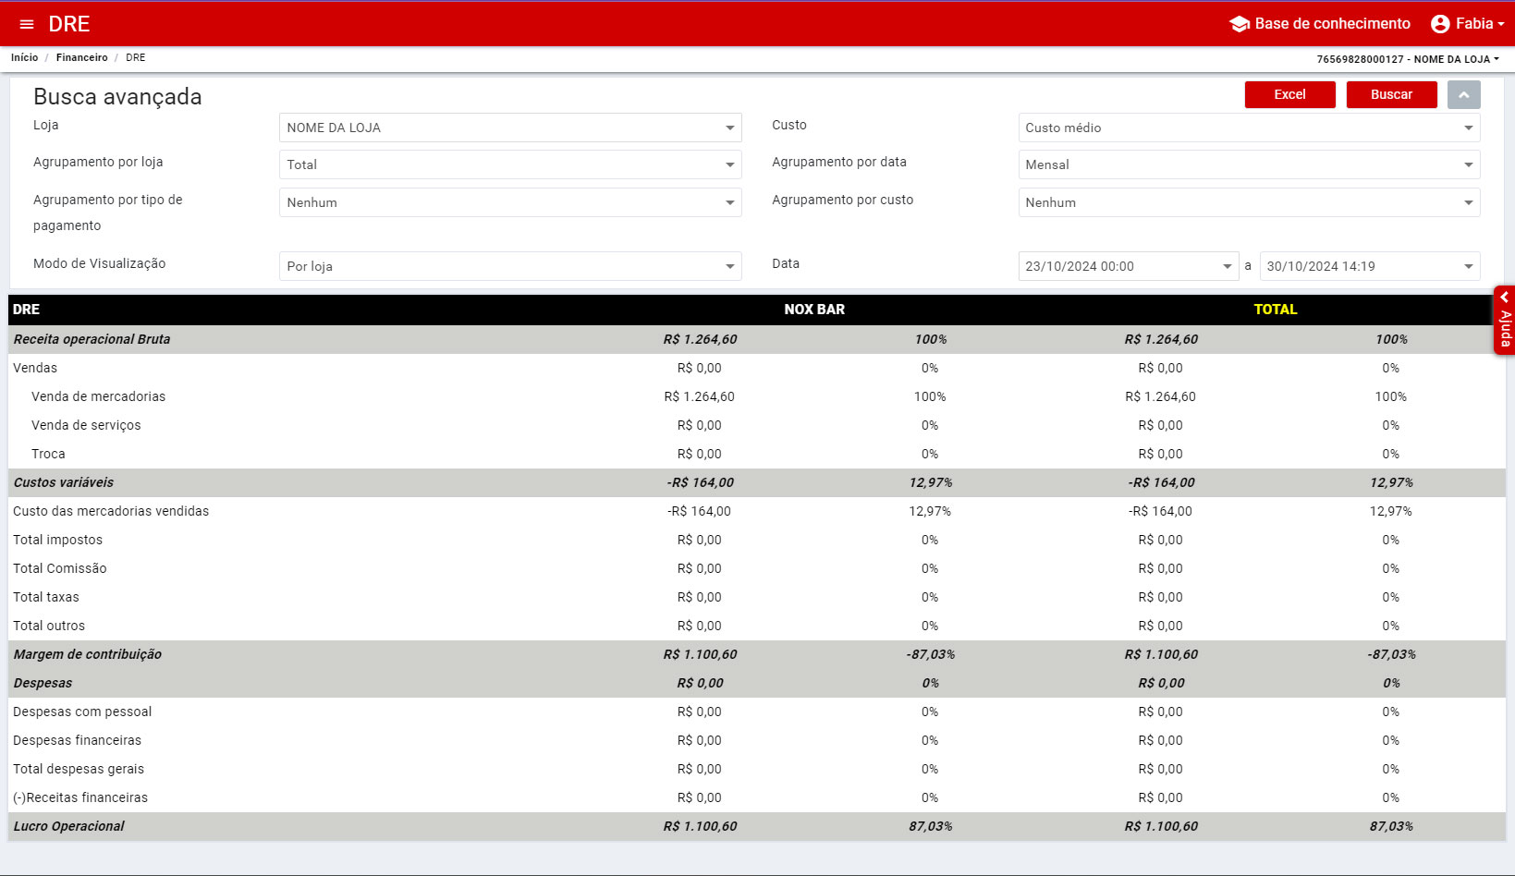Open Agrupamento por tipo de pagamento dropdown
Screen dimensions: 1515x876
[x=509, y=202]
